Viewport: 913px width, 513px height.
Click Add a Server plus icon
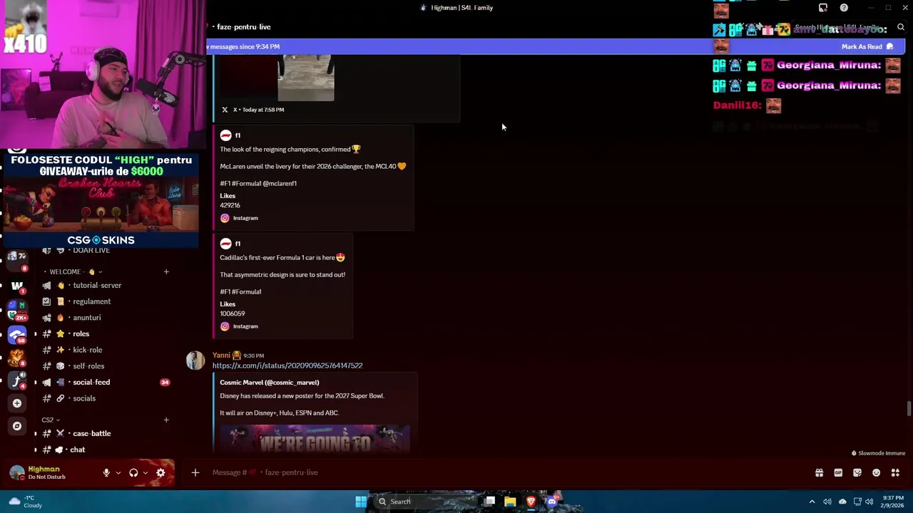[17, 403]
